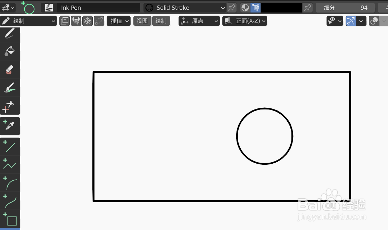Toggle Draw Strokes on Back
Viewport: 388px width, 230px height.
tap(65, 21)
